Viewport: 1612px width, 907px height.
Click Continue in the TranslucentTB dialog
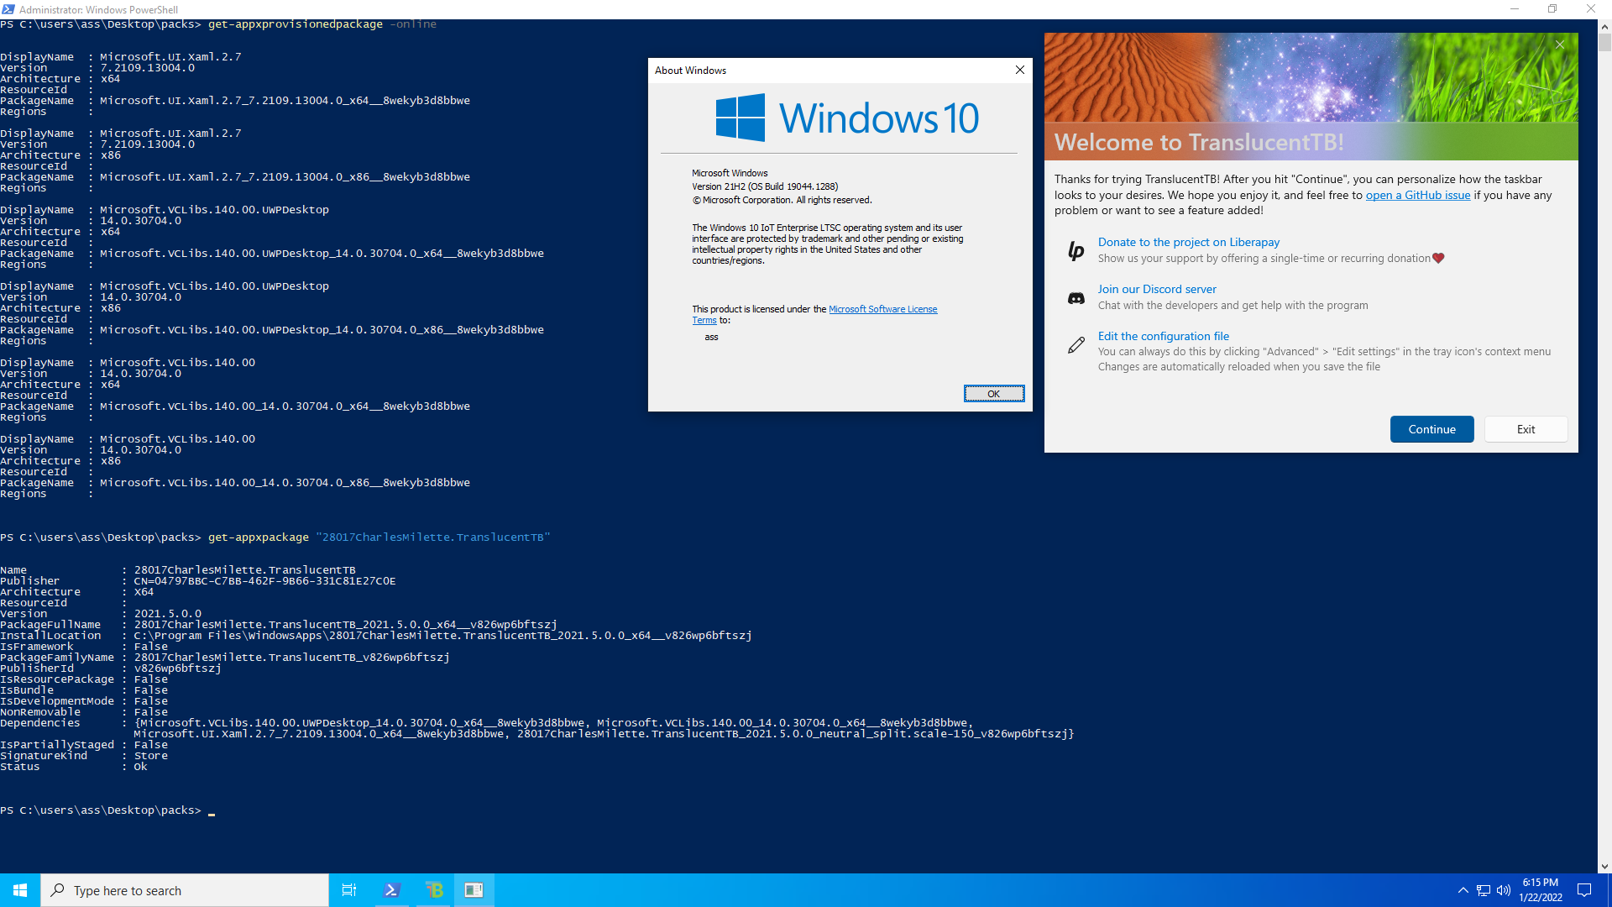tap(1431, 429)
